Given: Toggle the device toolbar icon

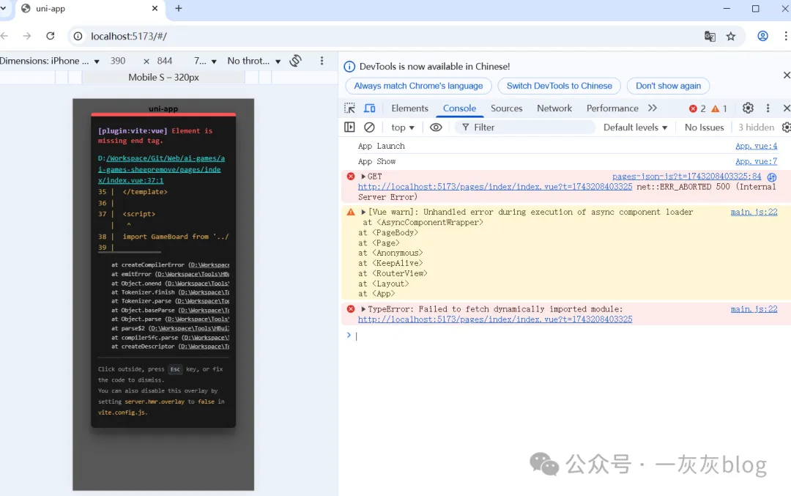Looking at the screenshot, I should point(370,108).
